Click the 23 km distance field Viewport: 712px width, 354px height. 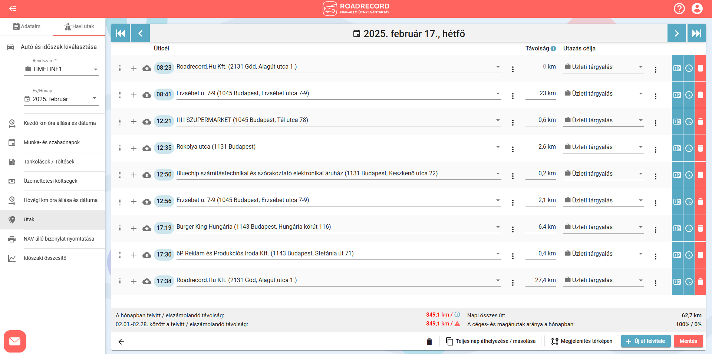click(541, 93)
